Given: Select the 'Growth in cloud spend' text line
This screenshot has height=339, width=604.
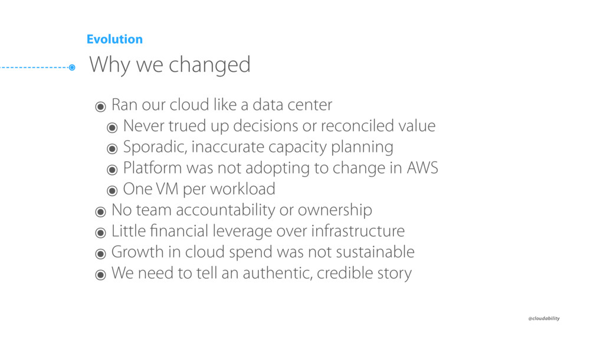Looking at the screenshot, I should coord(262,252).
